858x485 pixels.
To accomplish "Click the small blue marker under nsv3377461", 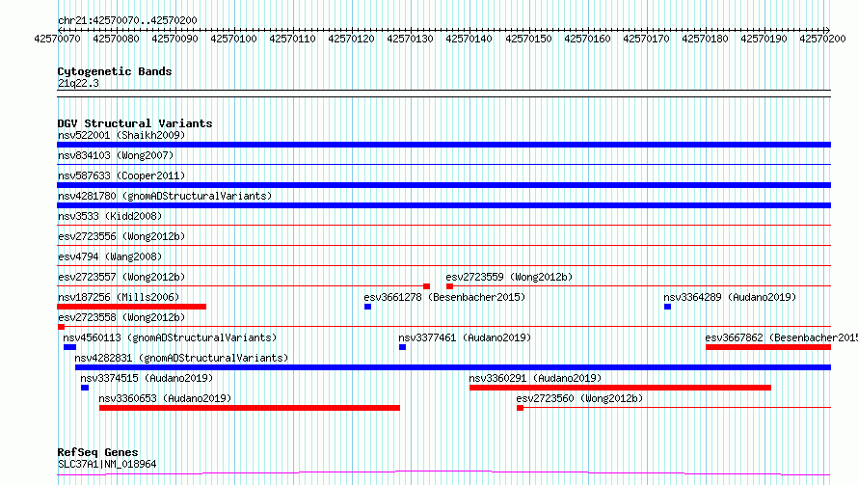I will point(402,347).
